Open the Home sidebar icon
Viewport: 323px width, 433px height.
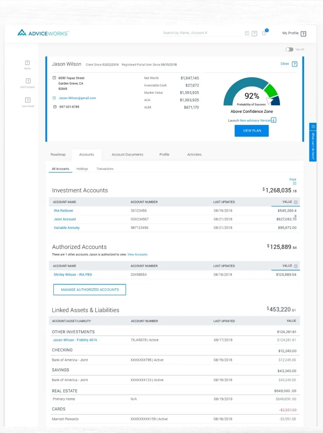pos(28,63)
